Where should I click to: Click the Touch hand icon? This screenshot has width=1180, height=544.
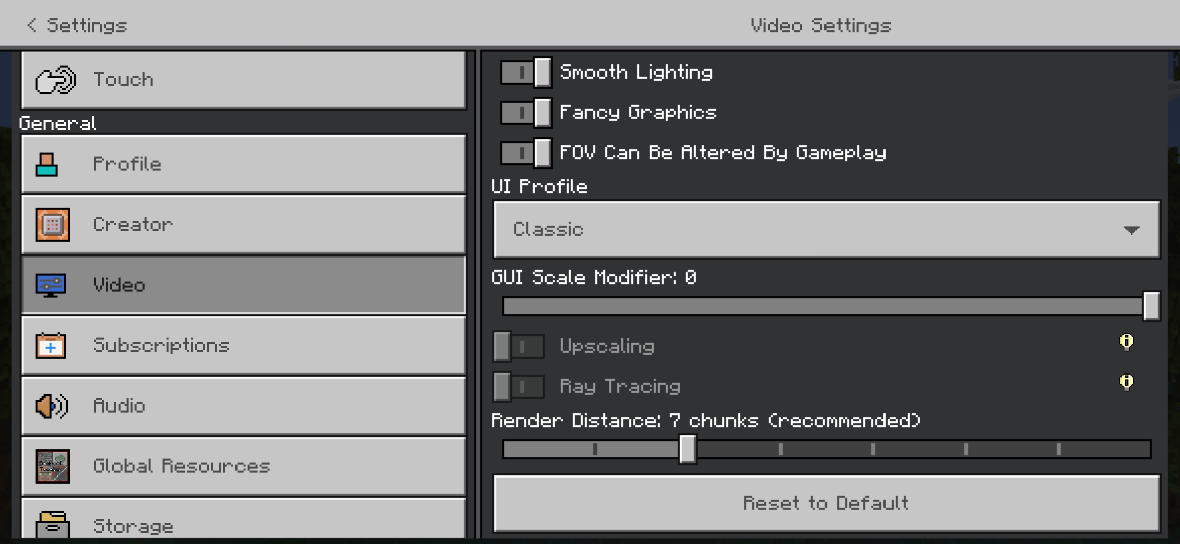click(x=55, y=80)
